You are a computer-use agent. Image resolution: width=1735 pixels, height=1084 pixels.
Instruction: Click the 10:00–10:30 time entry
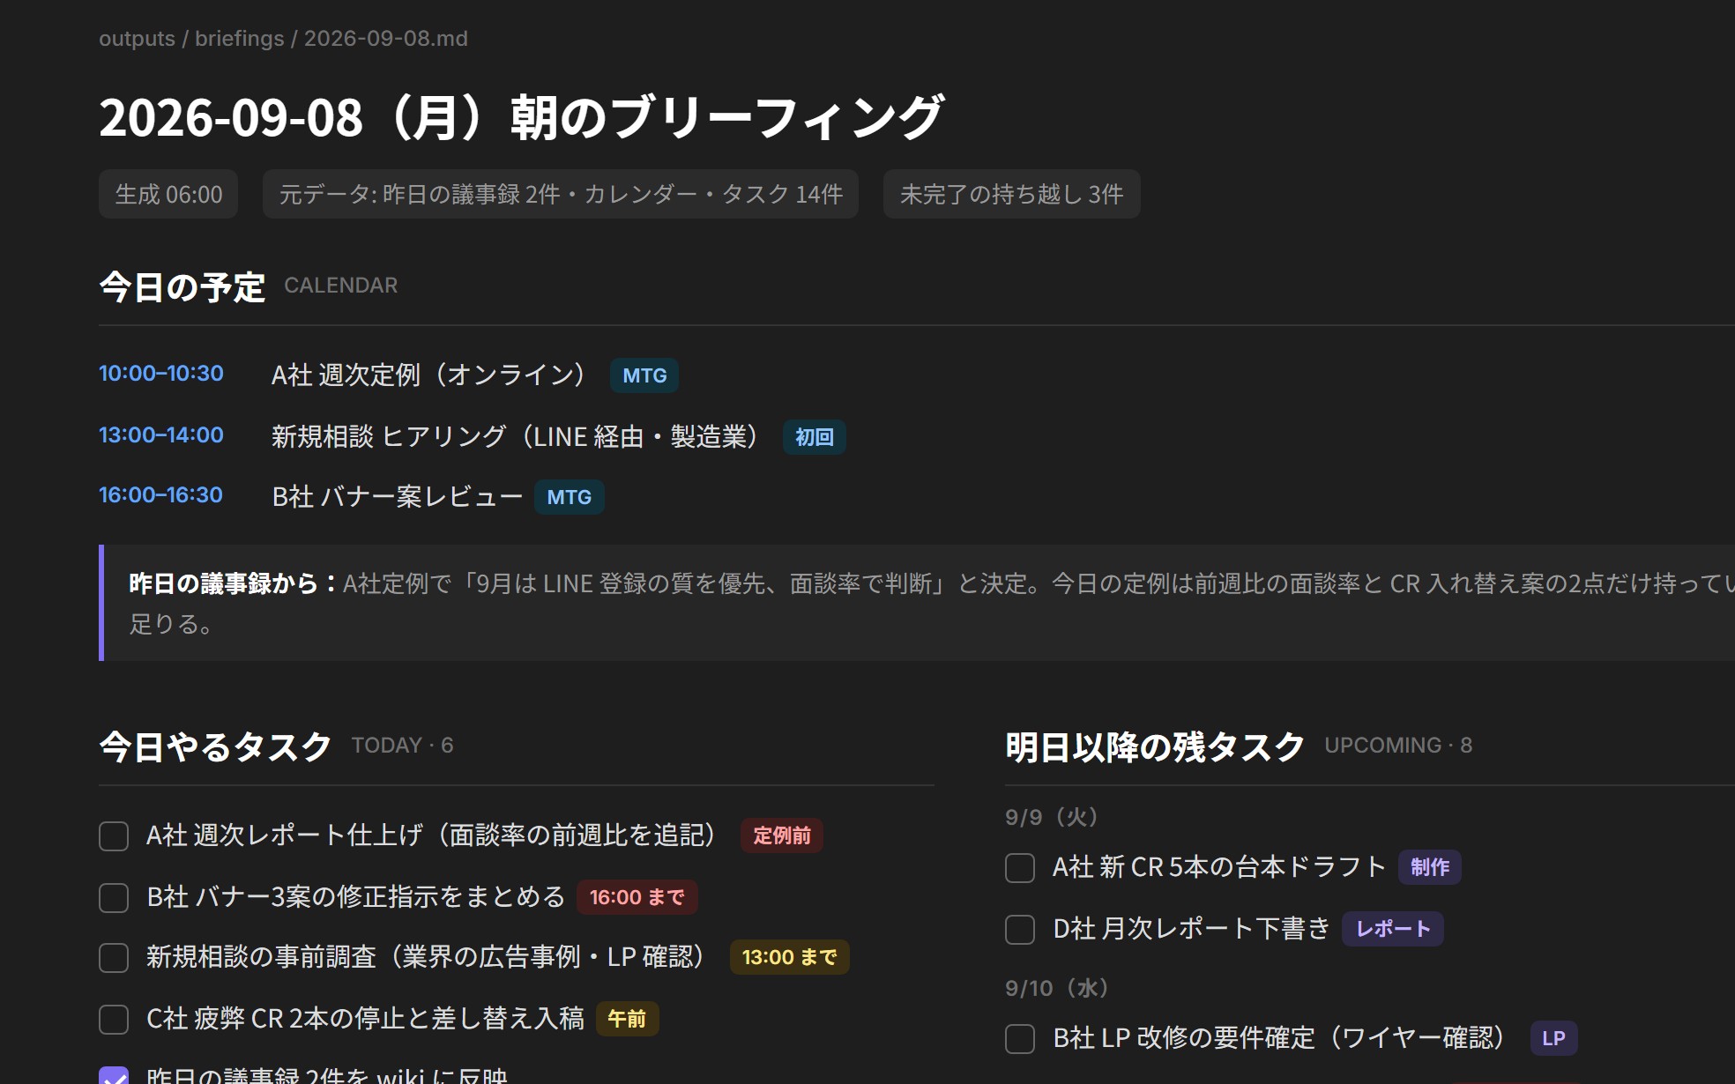click(161, 374)
